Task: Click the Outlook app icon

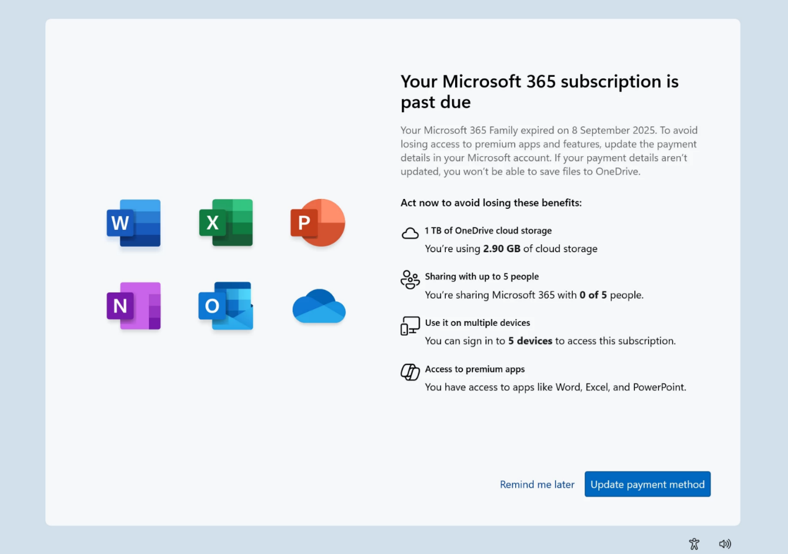Action: coord(226,306)
